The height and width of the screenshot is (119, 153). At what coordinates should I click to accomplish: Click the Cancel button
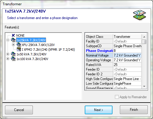click(x=19, y=110)
